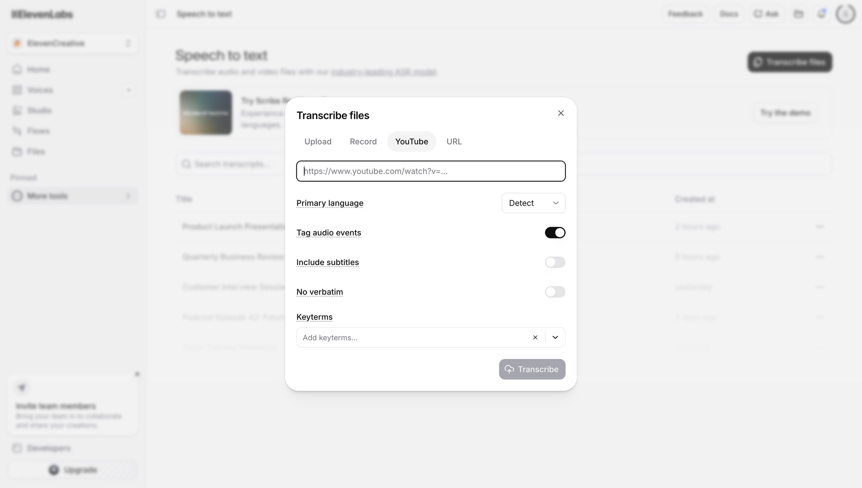Open the folder icon in top bar
Image resolution: width=862 pixels, height=488 pixels.
pyautogui.click(x=798, y=14)
